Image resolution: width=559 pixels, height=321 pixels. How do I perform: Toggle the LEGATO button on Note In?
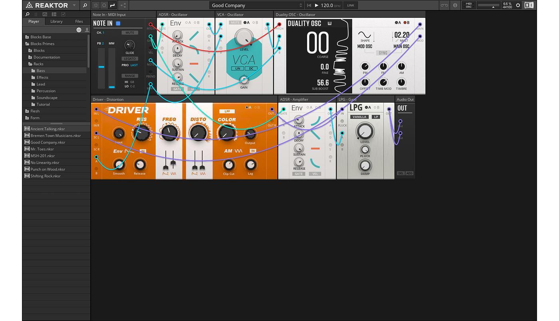click(x=130, y=59)
